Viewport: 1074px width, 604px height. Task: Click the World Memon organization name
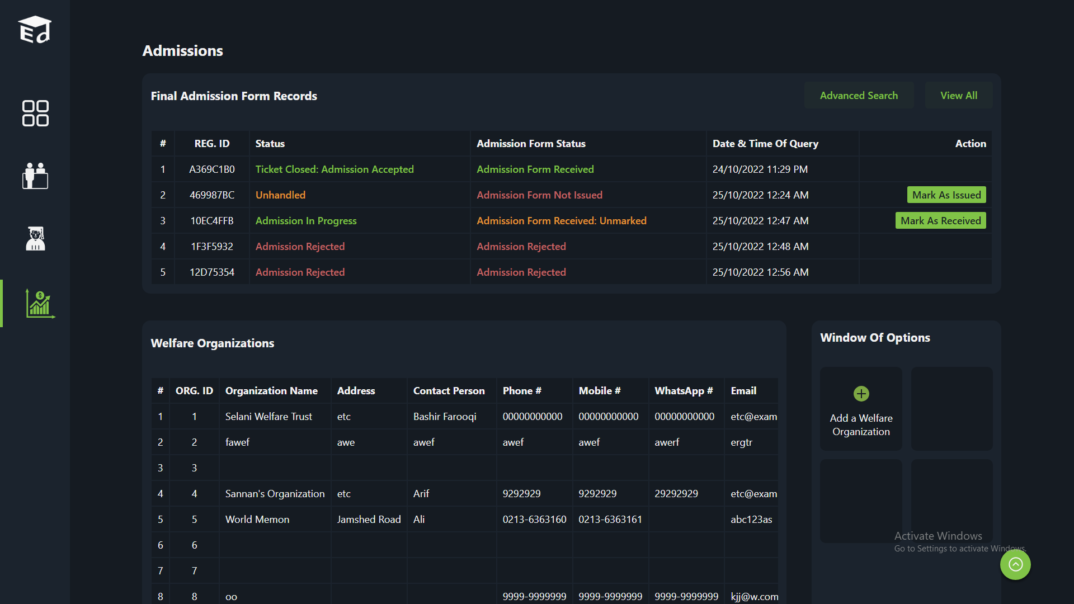(257, 520)
